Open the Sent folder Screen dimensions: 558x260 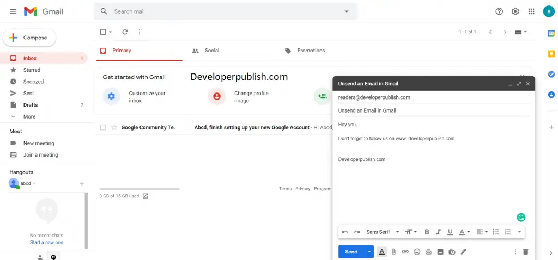pyautogui.click(x=44, y=94)
